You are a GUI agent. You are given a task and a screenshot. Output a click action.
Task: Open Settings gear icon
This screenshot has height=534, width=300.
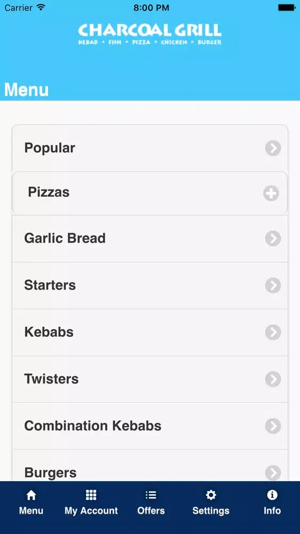click(211, 495)
